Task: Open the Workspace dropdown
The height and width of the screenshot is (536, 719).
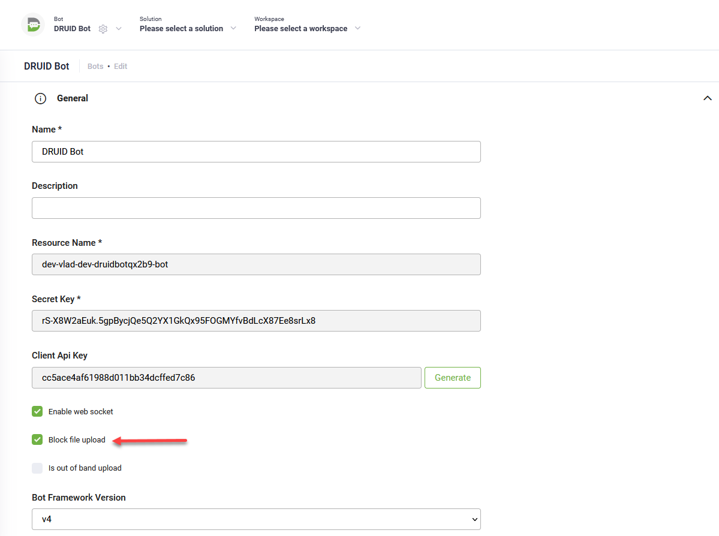Action: (306, 28)
